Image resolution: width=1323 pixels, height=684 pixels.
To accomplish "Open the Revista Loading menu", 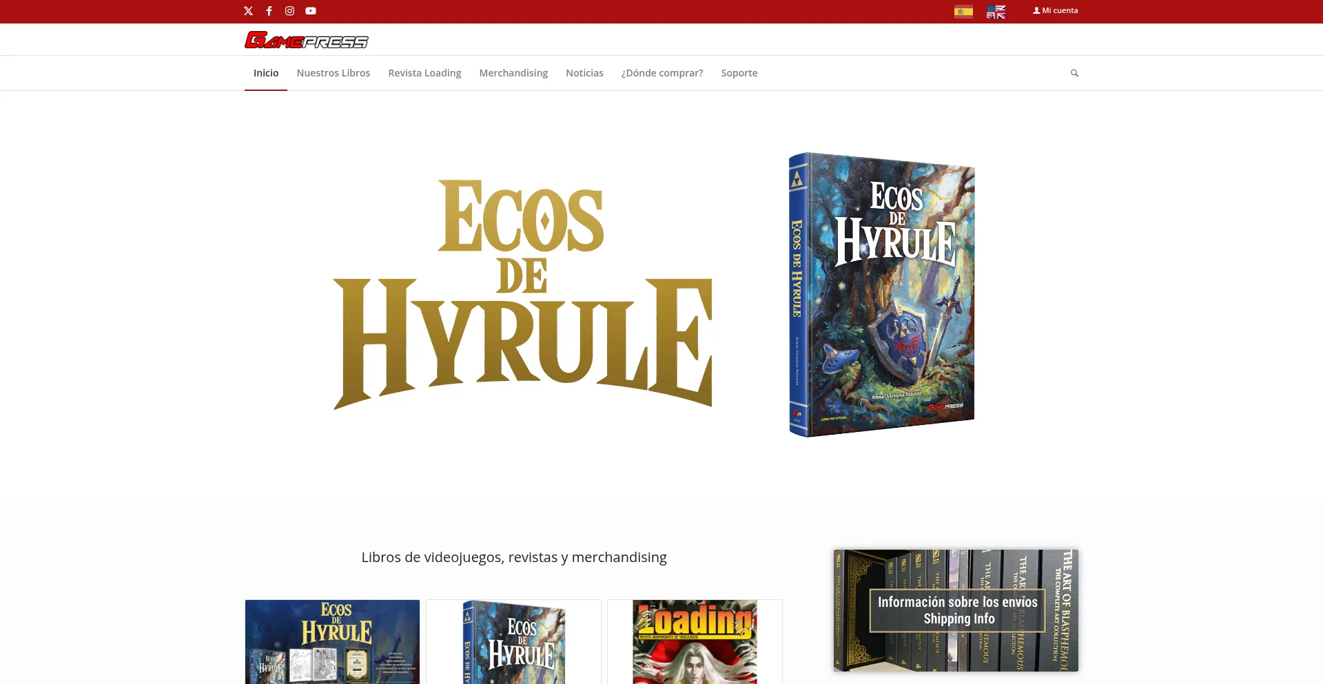I will (424, 73).
